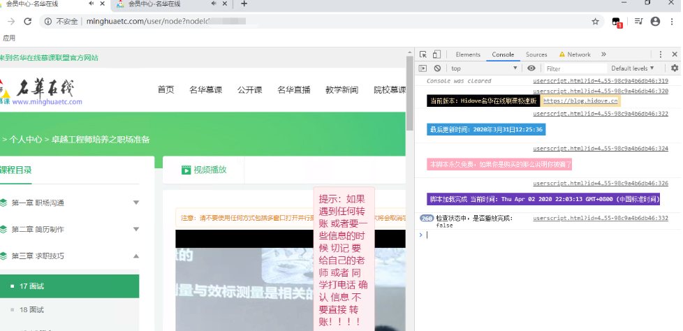Open the Chrome profile avatar
Viewport: 683px width, 331px height.
(655, 22)
